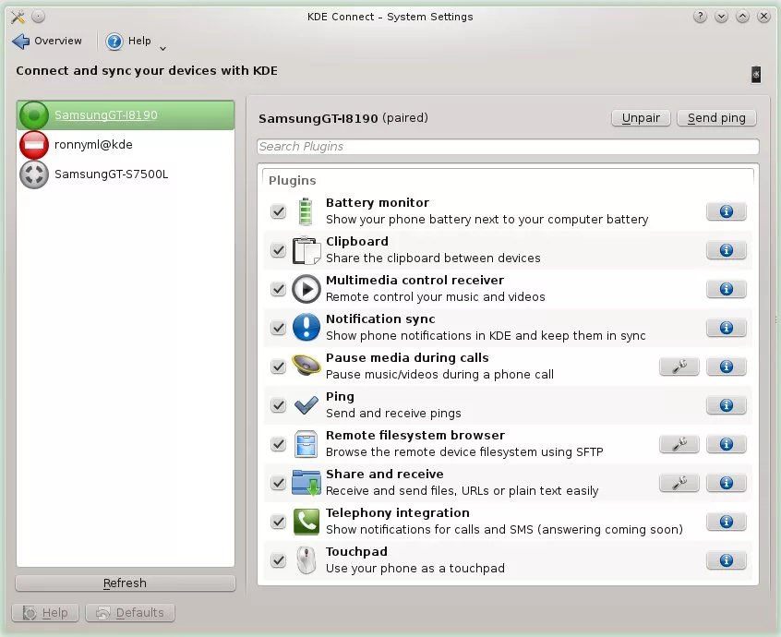Screen dimensions: 781x637
Task: Open Remote filesystem browser info
Action: tap(727, 444)
